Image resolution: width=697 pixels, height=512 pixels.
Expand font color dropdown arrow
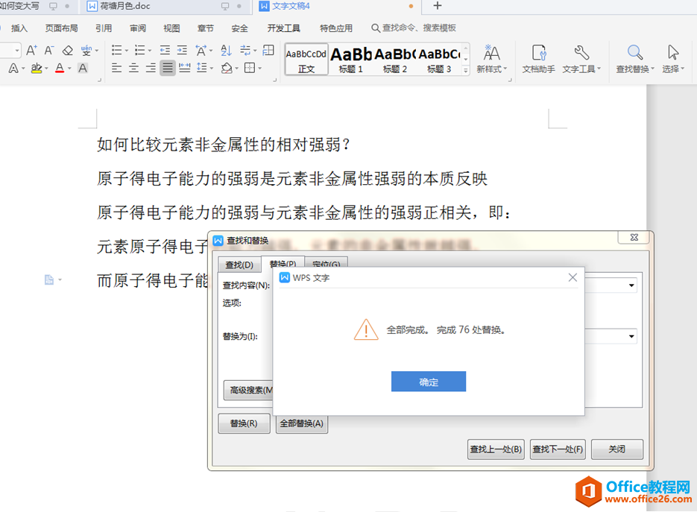click(69, 69)
